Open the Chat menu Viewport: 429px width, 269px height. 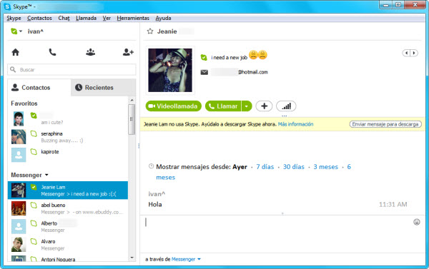point(64,18)
